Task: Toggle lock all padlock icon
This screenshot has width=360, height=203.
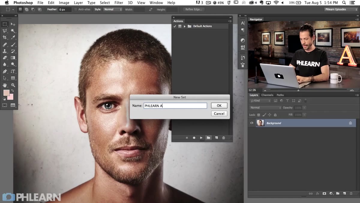Action: [x=275, y=115]
